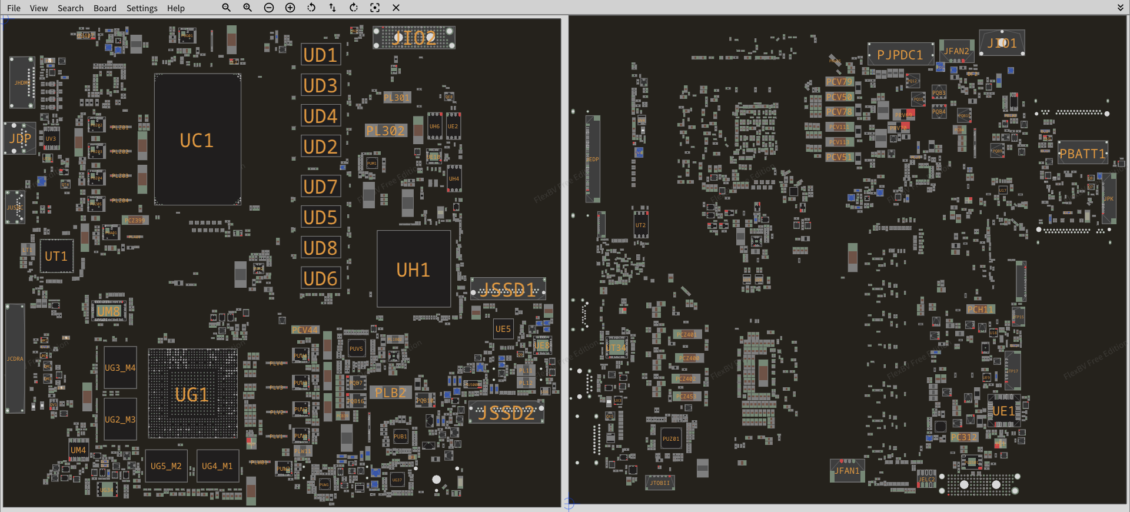Flip the board using the up-down arrows icon

tap(333, 8)
